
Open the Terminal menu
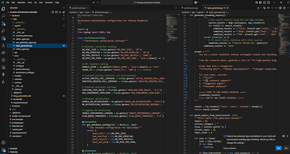point(49,3)
